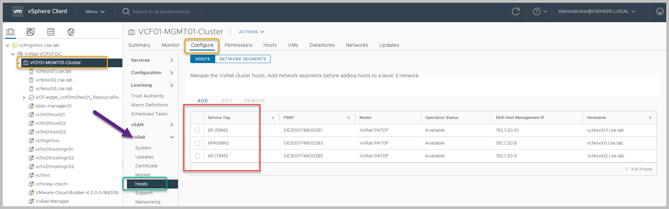The image size is (669, 209).
Task: Switch to the Network Segments tab
Action: coord(242,59)
